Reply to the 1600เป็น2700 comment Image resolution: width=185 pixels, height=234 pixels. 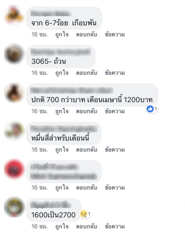pyautogui.click(x=87, y=227)
